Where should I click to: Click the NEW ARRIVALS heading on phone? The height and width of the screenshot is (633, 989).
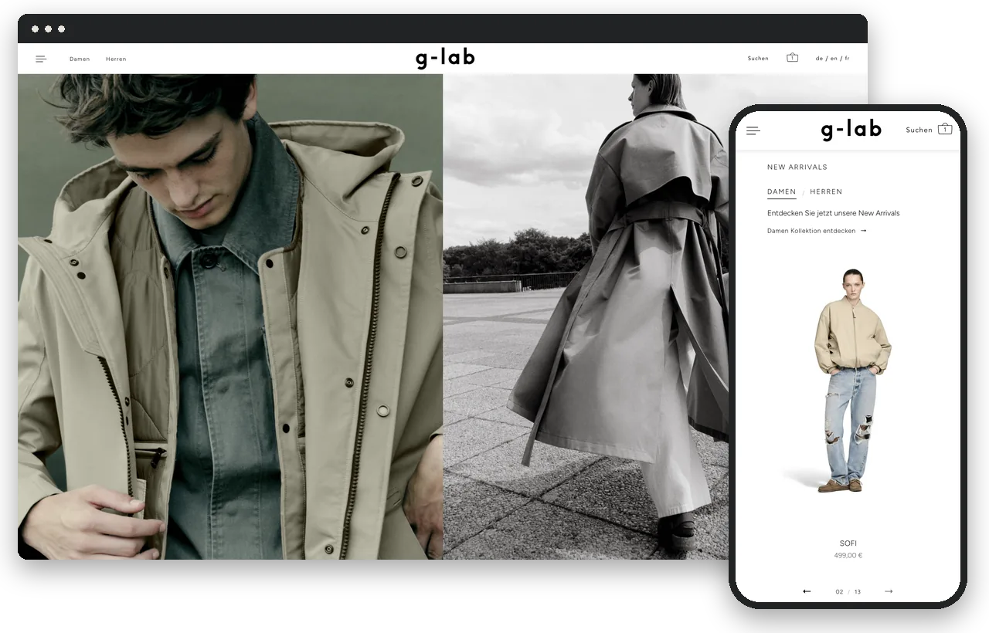coord(797,168)
